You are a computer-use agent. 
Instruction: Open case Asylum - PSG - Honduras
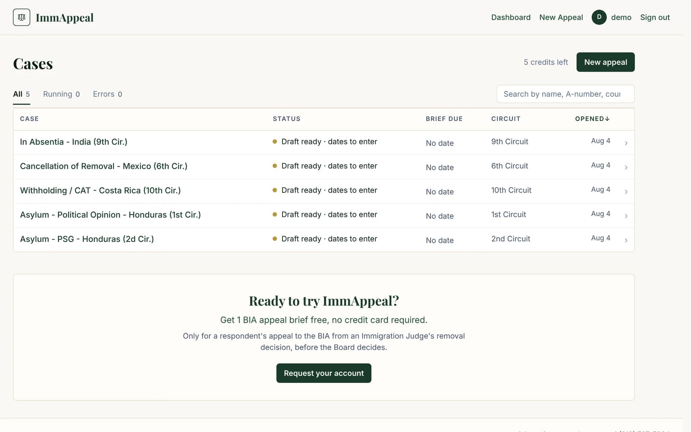87,239
